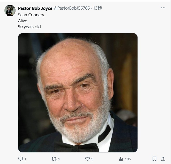Bookmark this post with the bookmark icon

click(x=154, y=159)
